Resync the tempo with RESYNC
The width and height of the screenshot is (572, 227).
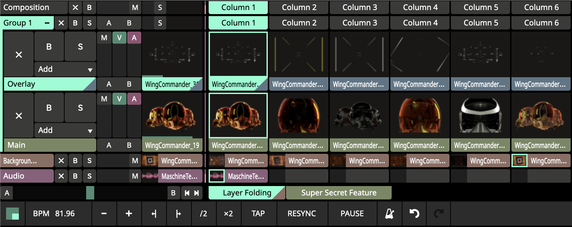[x=301, y=214]
